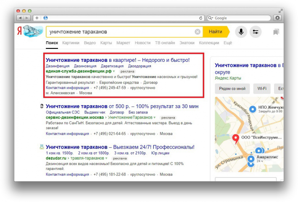This screenshot has width=298, height=202.
Task: Open Google search engine dropdown in toolbar
Action: pos(212,18)
